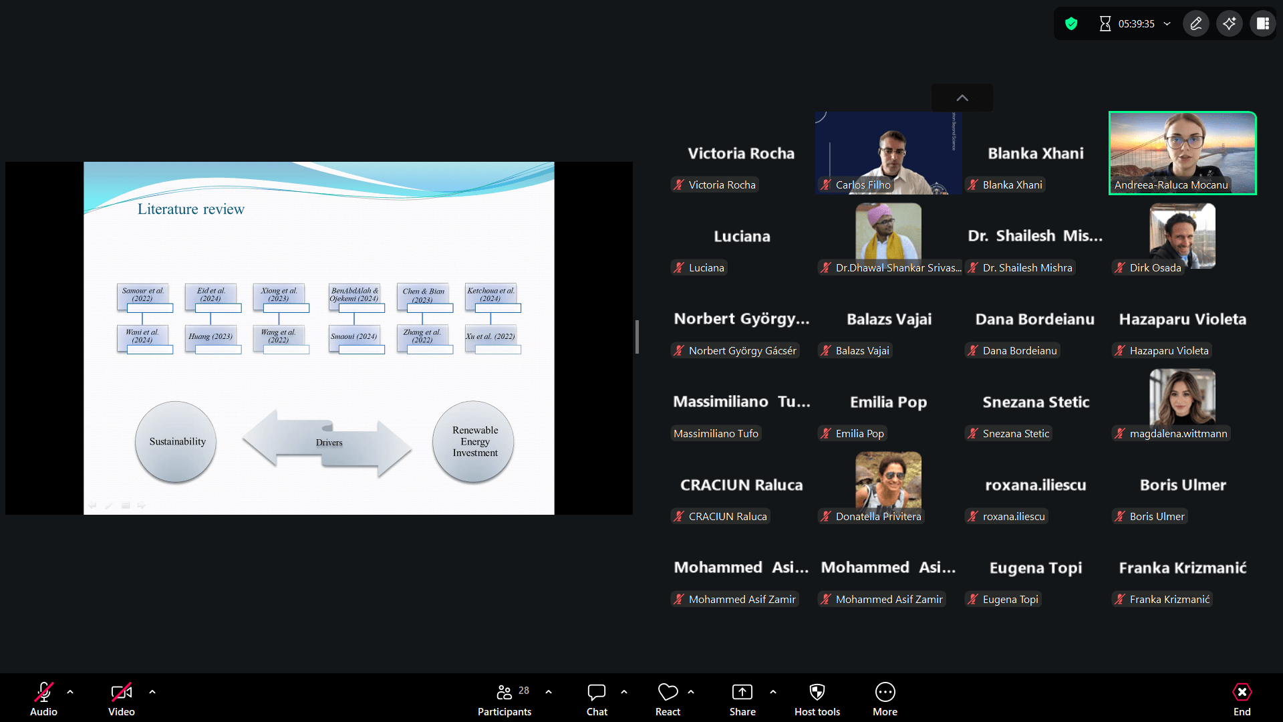Open the Participants panel icon
This screenshot has height=722, width=1283.
point(505,692)
